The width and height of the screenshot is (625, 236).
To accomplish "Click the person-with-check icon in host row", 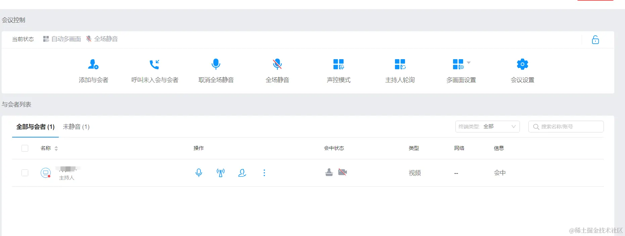I will pyautogui.click(x=242, y=173).
